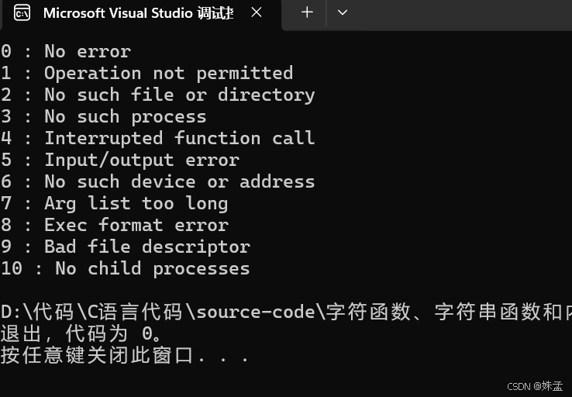Click the "No error" output line
Screen dimensions: 572x397
(66, 51)
